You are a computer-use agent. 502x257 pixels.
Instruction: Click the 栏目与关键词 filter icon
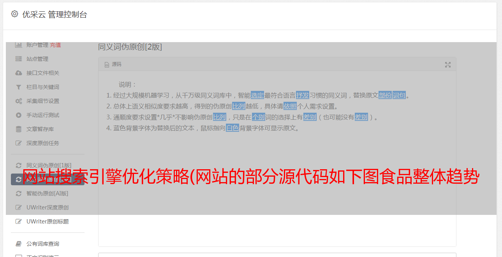pos(19,87)
